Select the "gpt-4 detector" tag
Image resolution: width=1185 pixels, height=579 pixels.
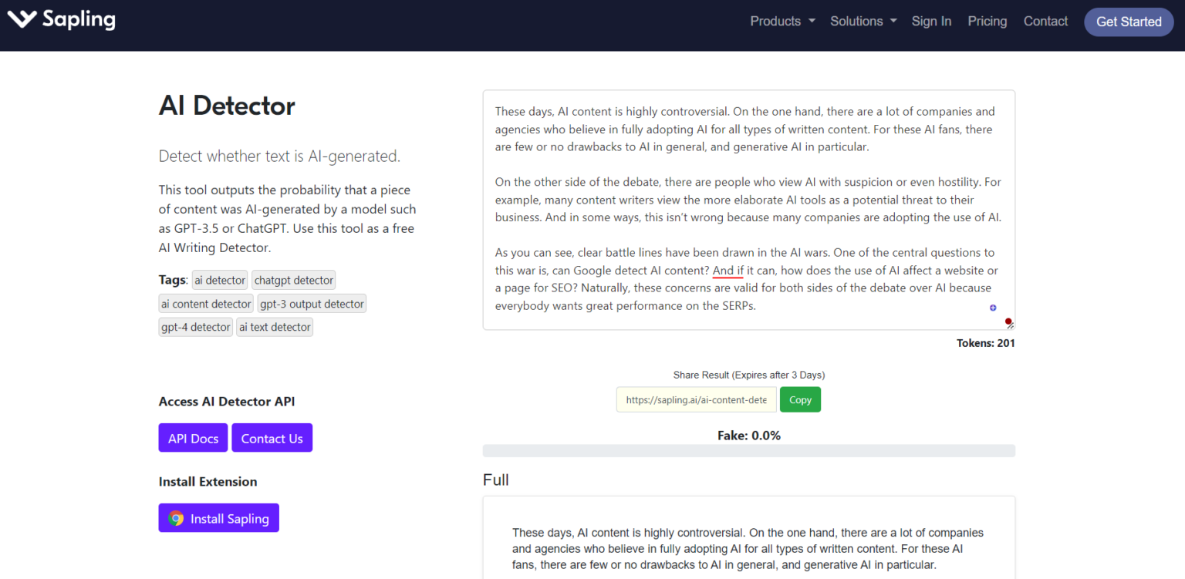coord(195,327)
